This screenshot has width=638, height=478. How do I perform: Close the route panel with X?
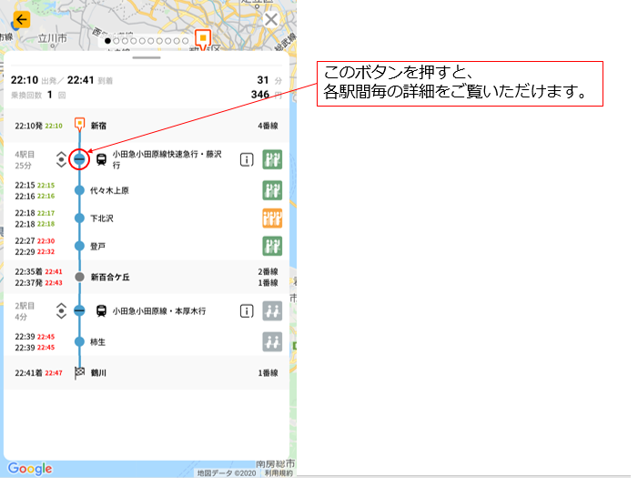(271, 19)
